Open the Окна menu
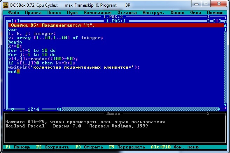230x153 pixels. 196,13
